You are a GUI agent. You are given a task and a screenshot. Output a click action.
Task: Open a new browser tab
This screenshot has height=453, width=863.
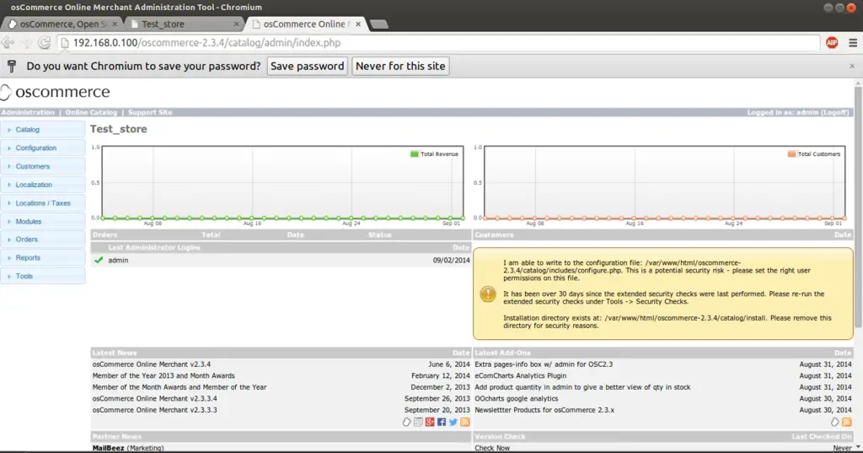pyautogui.click(x=379, y=24)
